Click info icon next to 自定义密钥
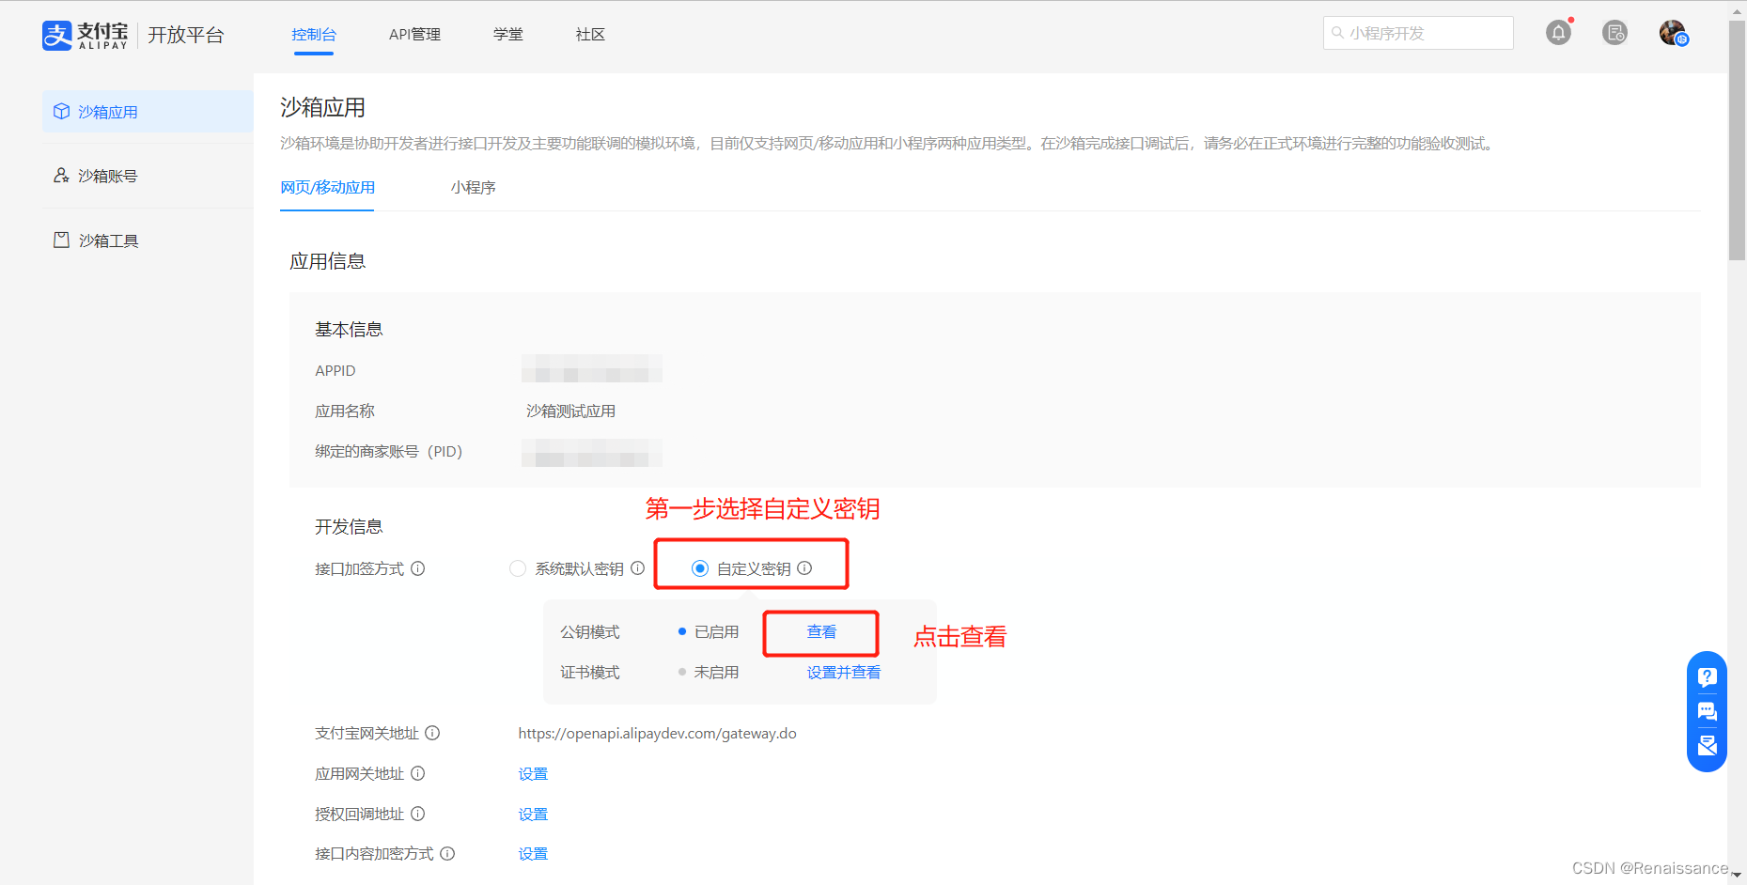 click(804, 568)
